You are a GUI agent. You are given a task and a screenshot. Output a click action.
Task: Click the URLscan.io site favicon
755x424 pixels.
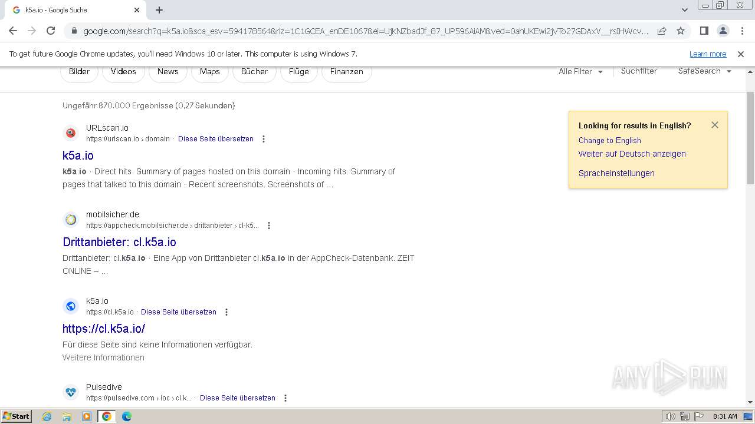click(x=71, y=133)
